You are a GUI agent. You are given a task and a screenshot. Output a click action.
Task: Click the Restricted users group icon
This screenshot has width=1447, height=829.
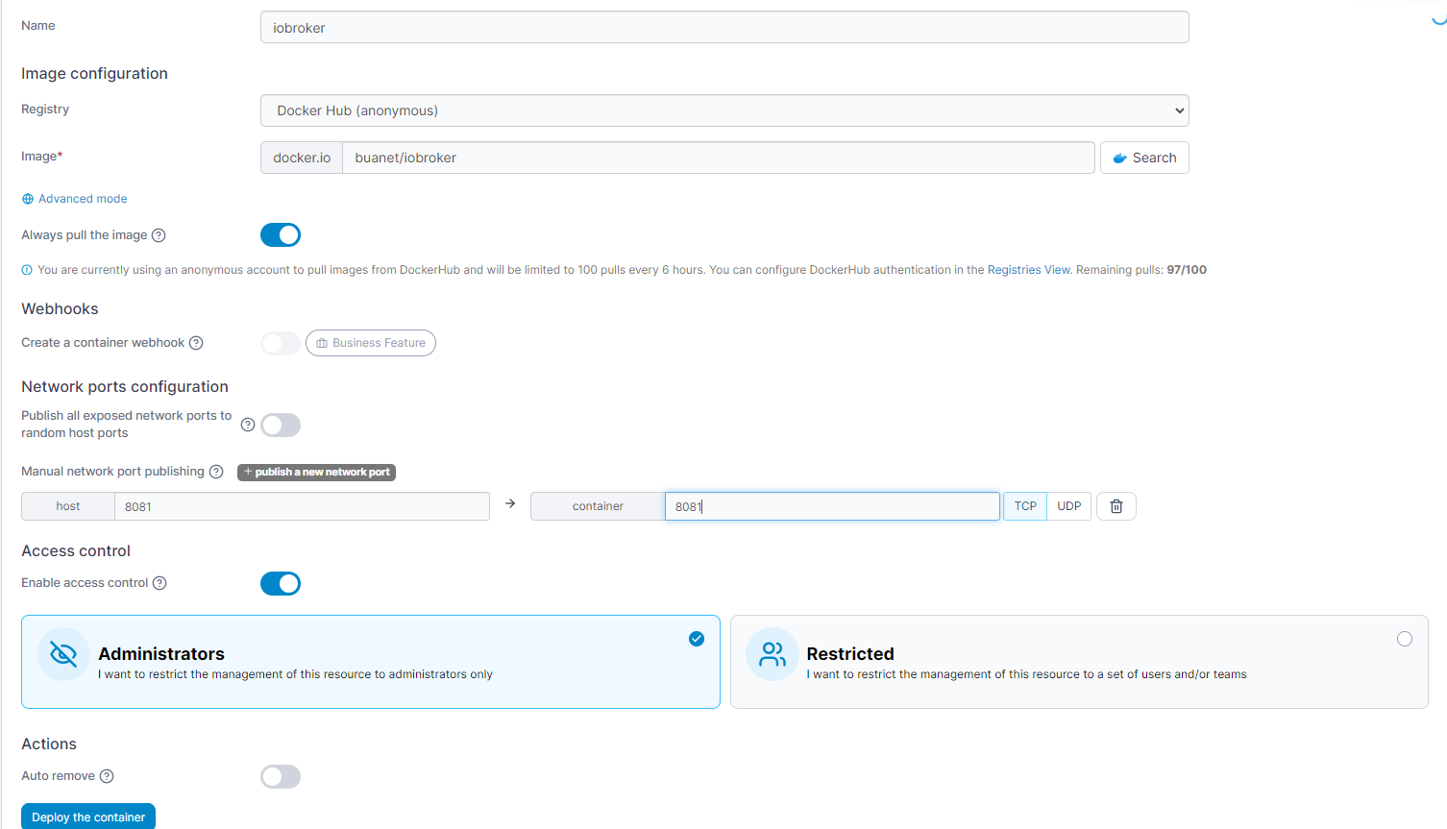point(772,654)
